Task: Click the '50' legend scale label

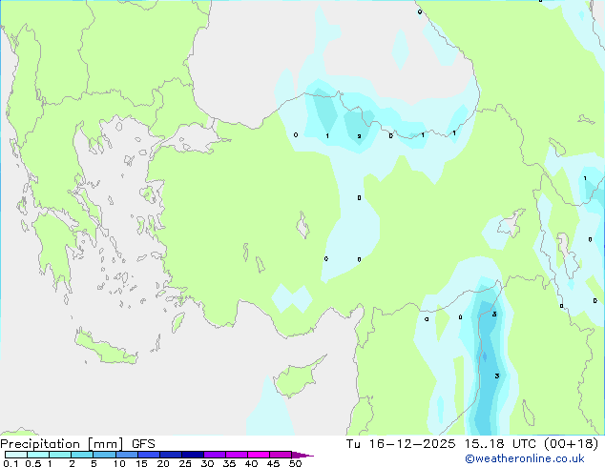Action: tap(295, 463)
